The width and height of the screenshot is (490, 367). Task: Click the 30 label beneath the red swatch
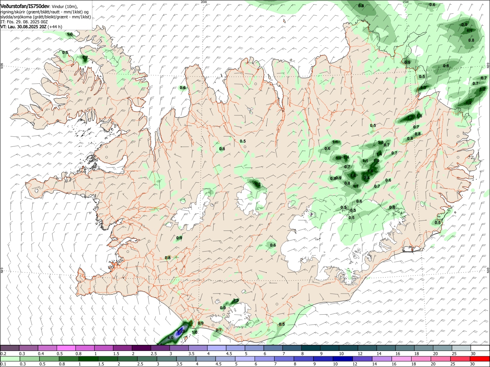(x=472, y=364)
